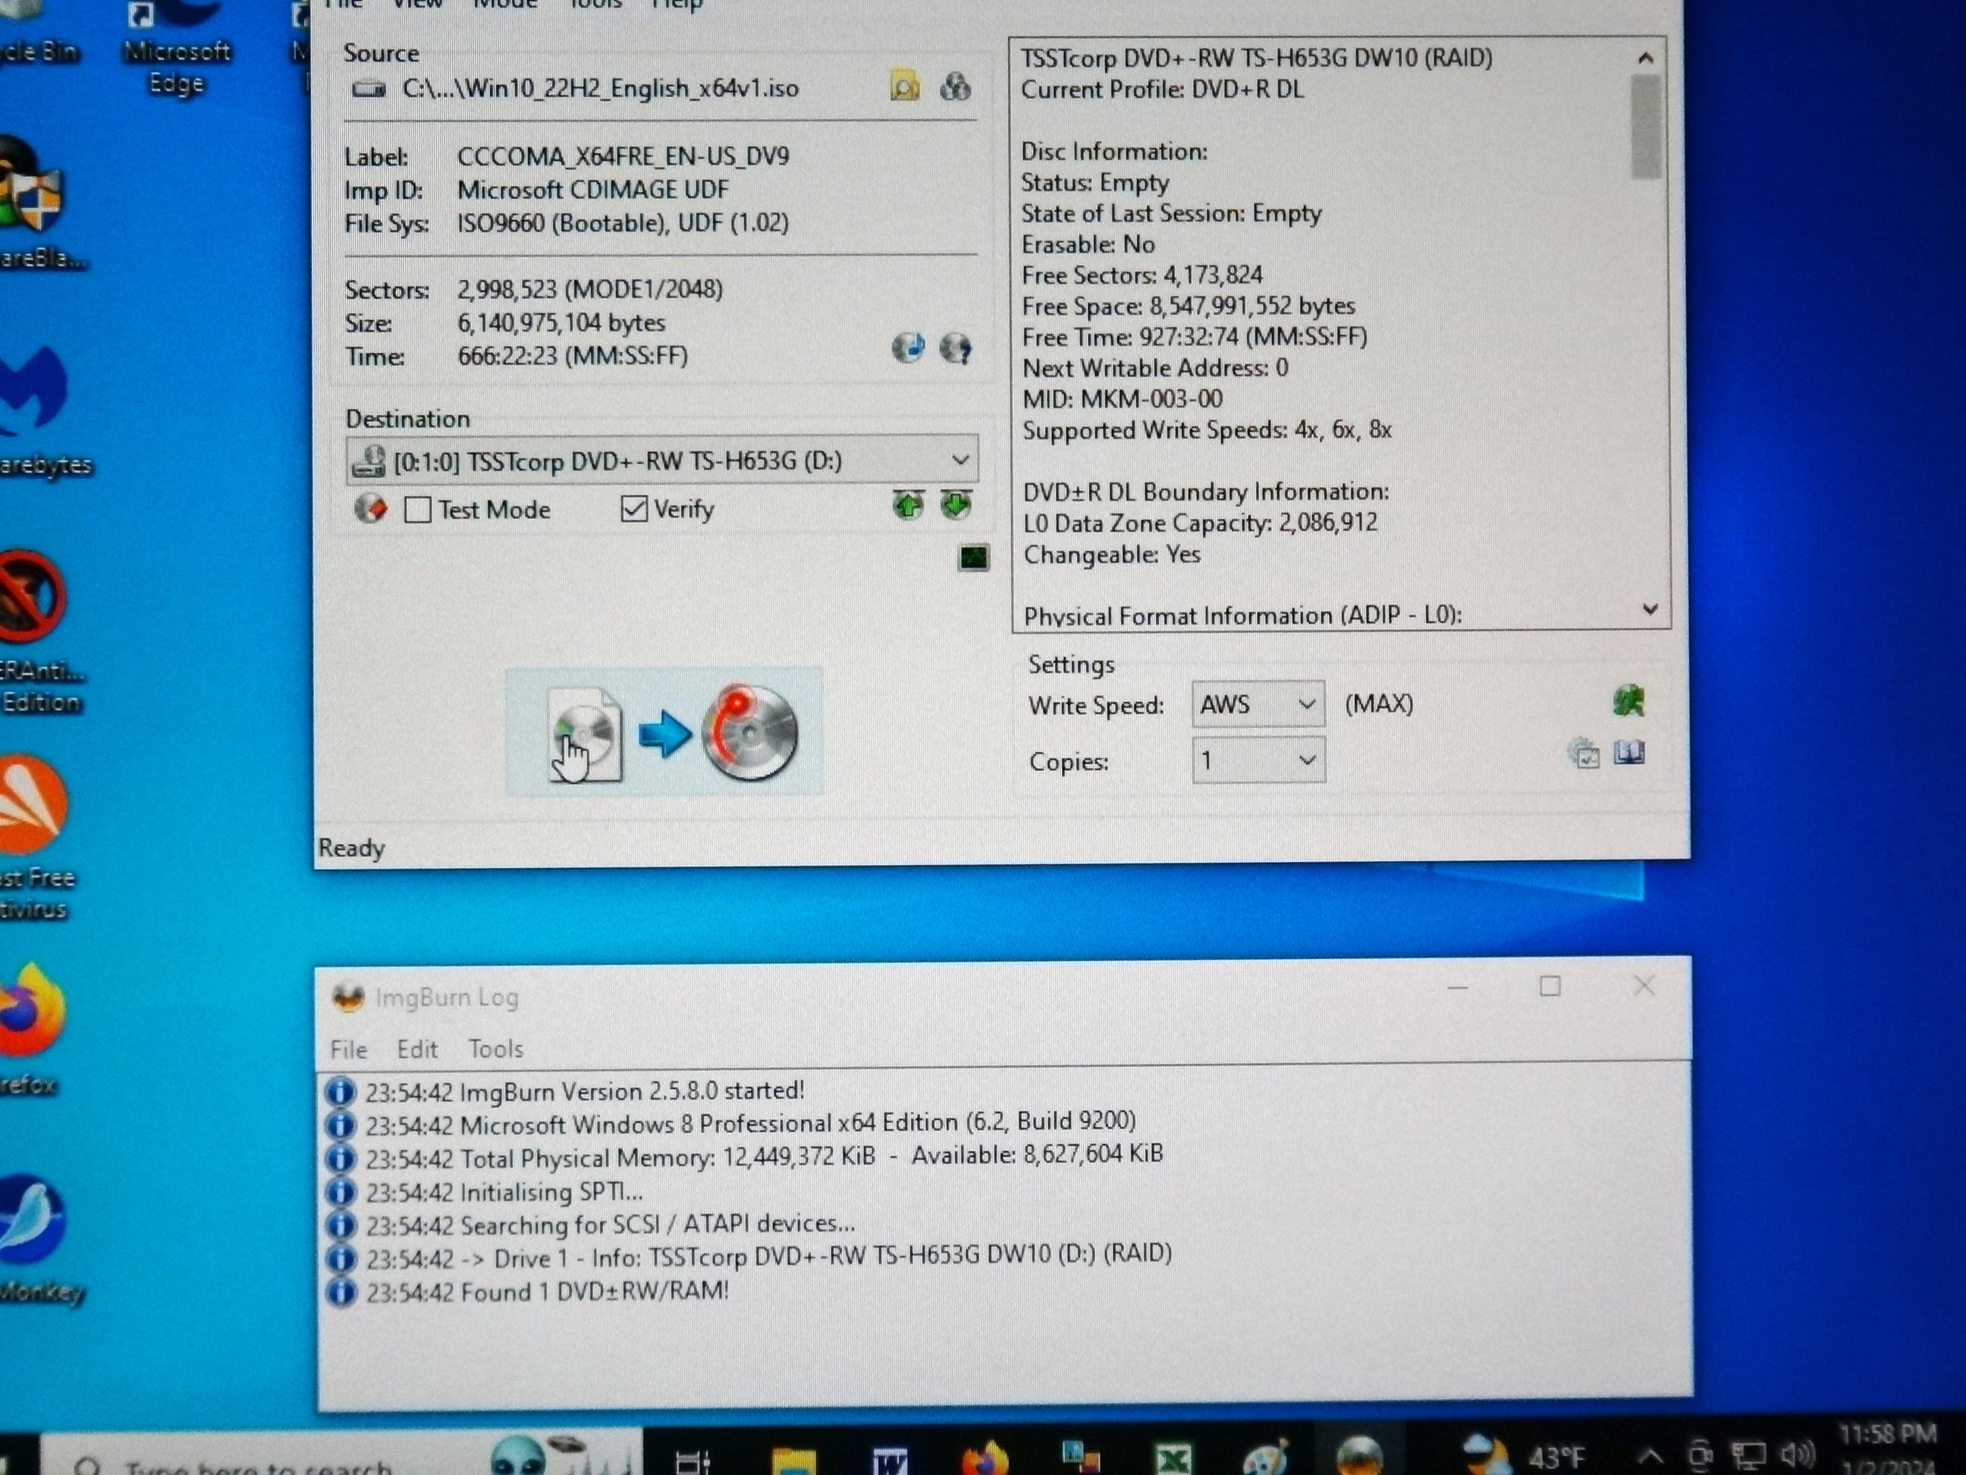
Task: Click the ImgBurn taskbar icon
Action: pyautogui.click(x=1360, y=1456)
